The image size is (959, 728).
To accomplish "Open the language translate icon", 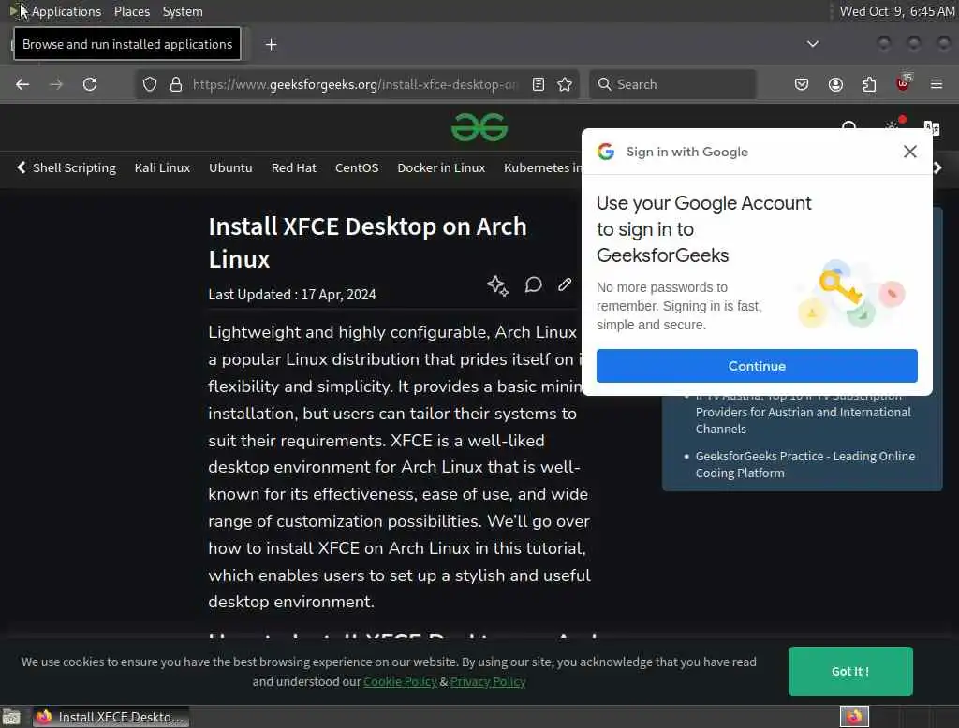I will point(932,128).
